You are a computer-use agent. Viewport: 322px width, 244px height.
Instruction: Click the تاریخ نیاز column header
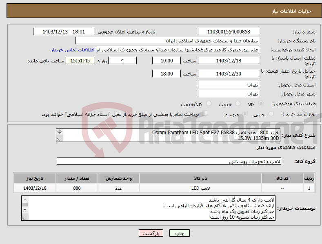click(x=35, y=178)
